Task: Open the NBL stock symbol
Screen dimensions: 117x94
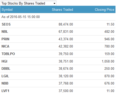Action: pos(5,31)
